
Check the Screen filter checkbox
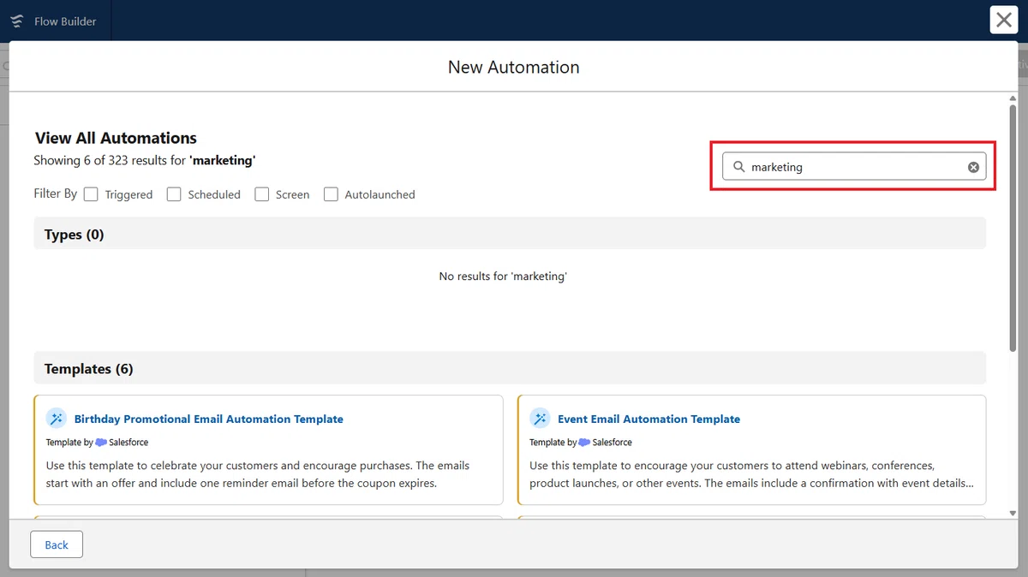coord(262,194)
